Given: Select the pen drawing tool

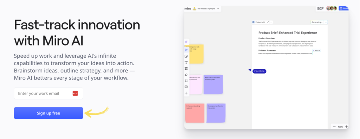Looking at the screenshot, I should pyautogui.click(x=186, y=75).
